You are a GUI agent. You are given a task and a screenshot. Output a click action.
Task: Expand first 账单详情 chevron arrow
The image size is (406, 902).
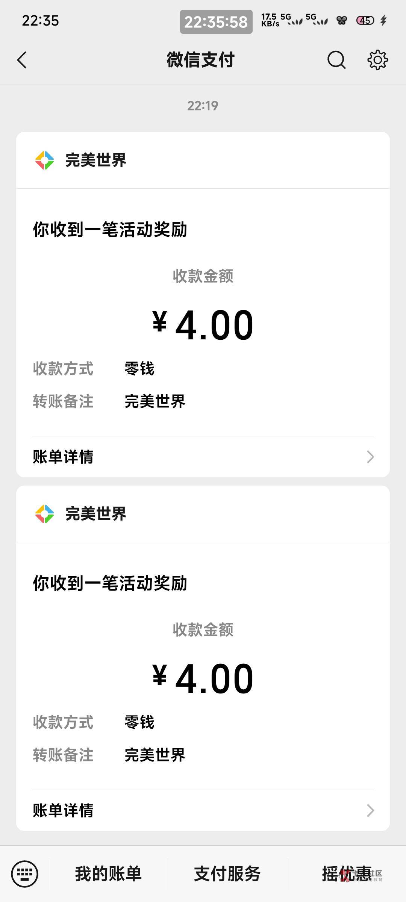[370, 457]
